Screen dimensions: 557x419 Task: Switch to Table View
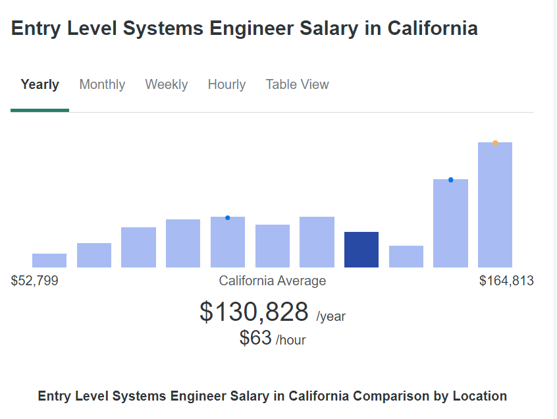(297, 84)
